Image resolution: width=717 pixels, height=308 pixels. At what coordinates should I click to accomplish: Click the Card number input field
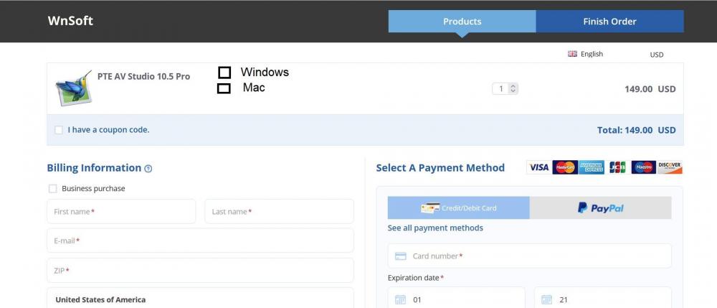(529, 256)
